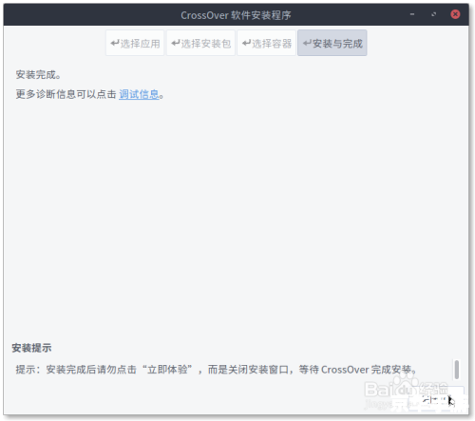475x421 pixels.
Task: Select the 安装与完成 tab
Action: 332,43
